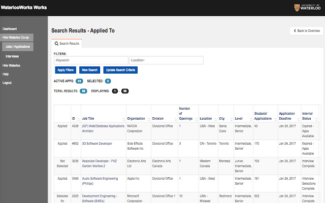Open Dashboard in the sidebar
325x203 pixels.
10,29
